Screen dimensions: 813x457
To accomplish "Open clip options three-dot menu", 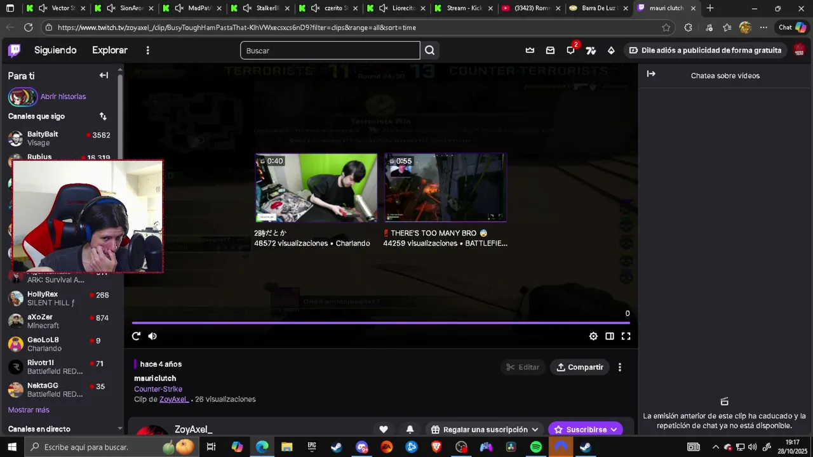I will tap(620, 367).
